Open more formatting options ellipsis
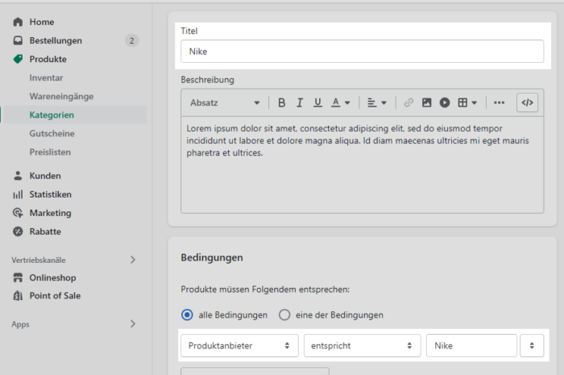This screenshot has width=564, height=375. [x=499, y=103]
